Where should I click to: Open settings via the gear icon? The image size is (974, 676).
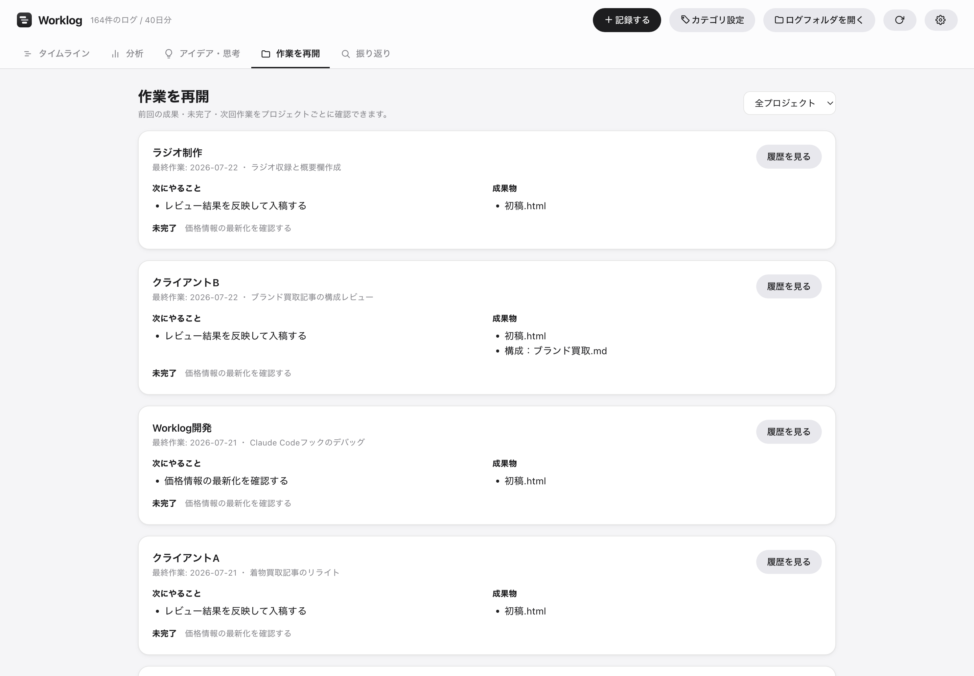pyautogui.click(x=941, y=20)
